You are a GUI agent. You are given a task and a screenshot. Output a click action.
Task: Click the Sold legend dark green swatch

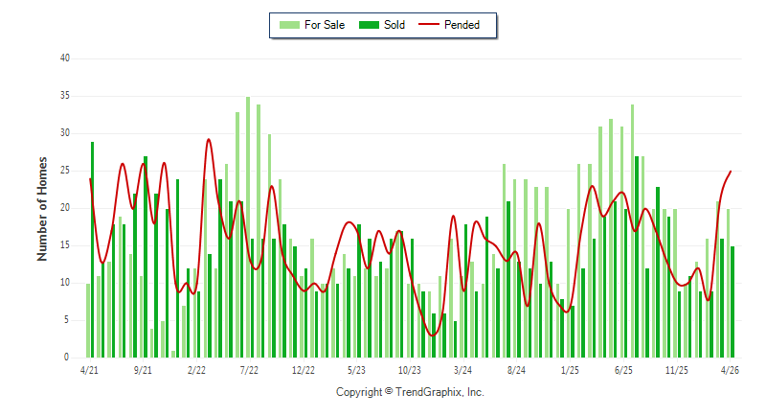(x=369, y=25)
